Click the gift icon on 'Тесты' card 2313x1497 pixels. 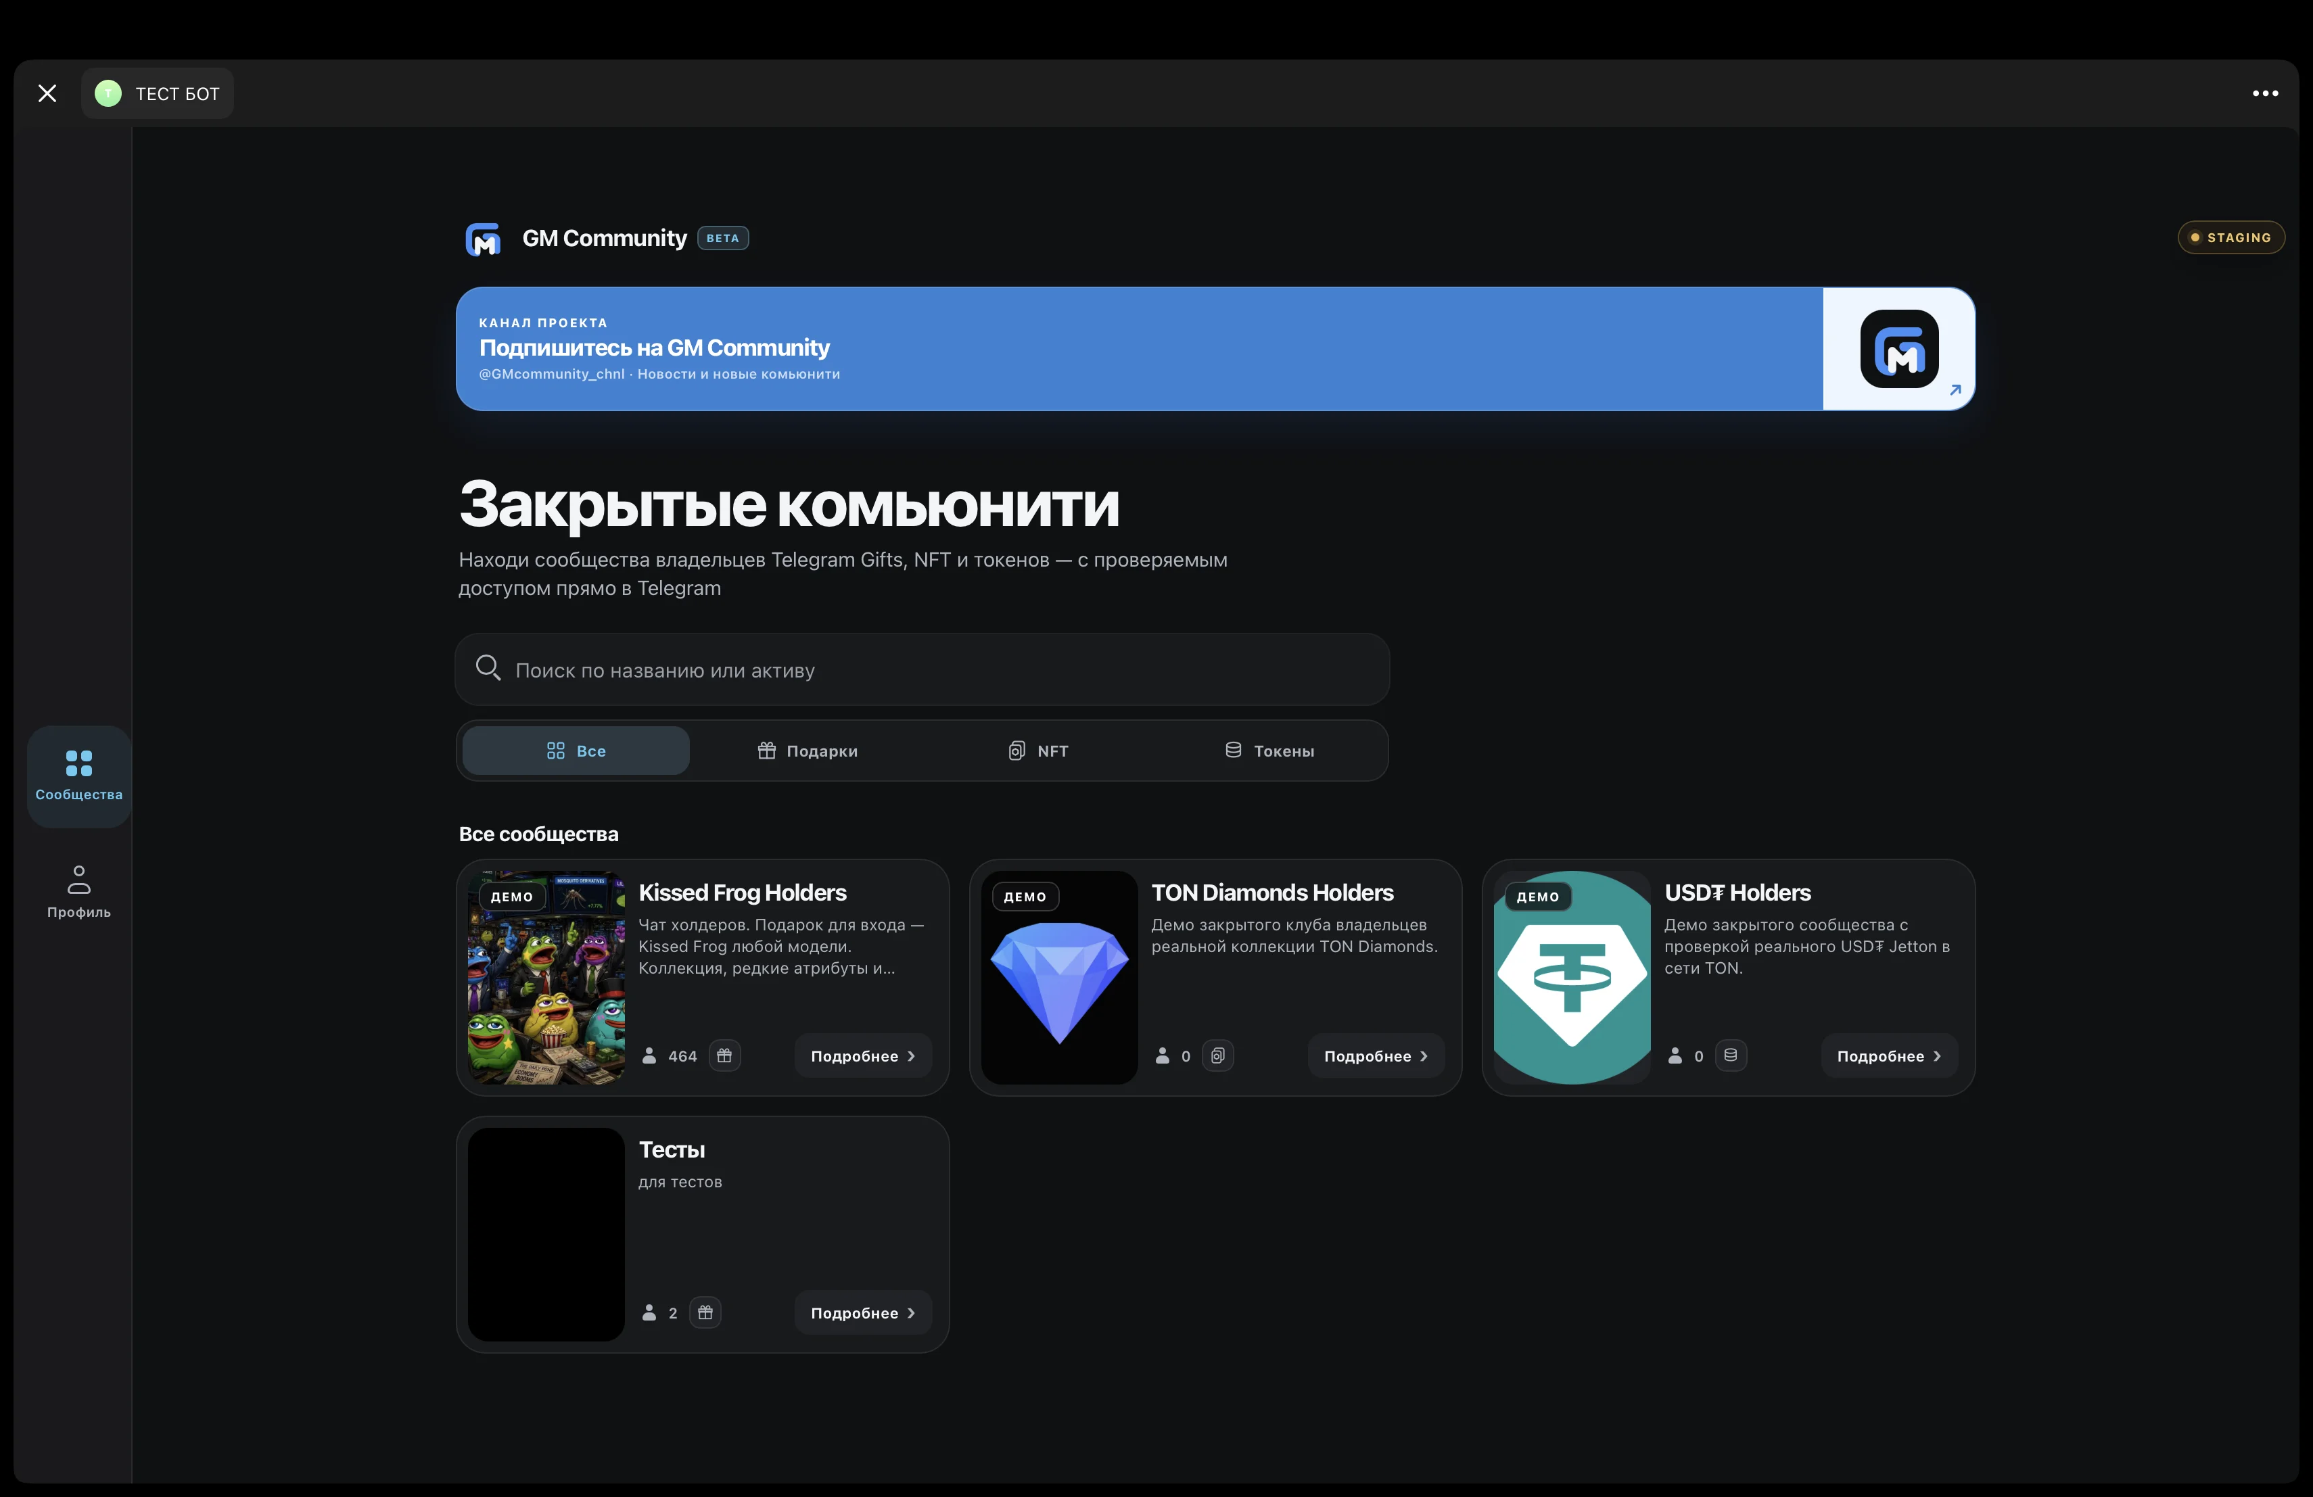(x=705, y=1313)
